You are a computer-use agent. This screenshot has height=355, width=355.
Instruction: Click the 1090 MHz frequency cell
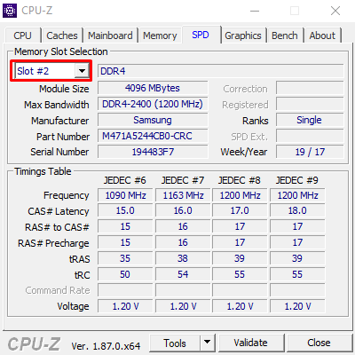[x=125, y=195]
